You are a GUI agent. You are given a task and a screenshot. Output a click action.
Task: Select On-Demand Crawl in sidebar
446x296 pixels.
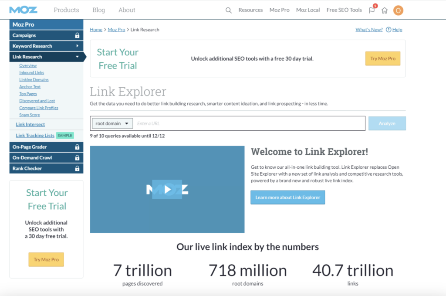click(46, 158)
